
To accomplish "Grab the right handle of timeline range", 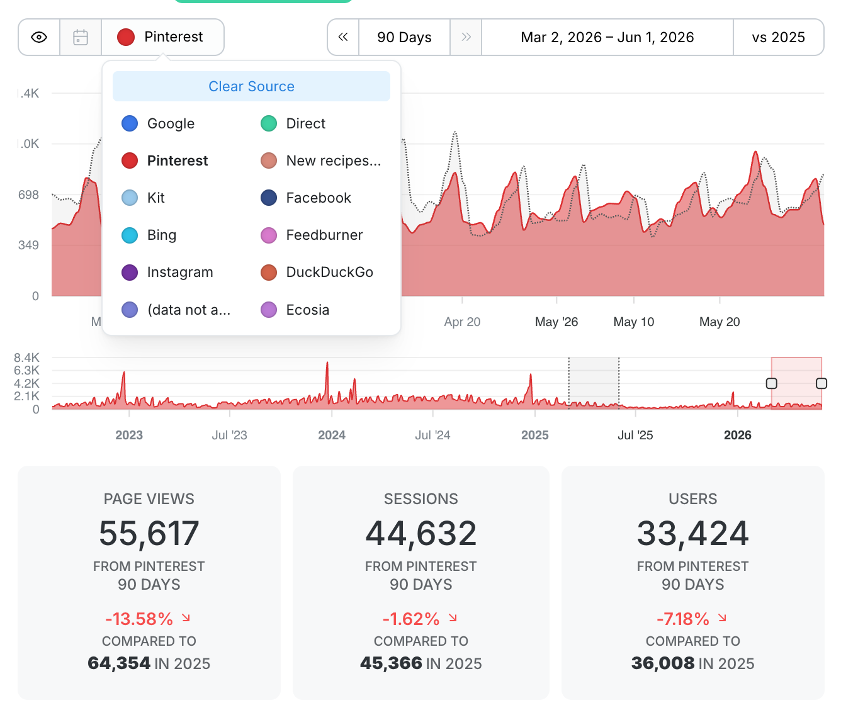I will click(821, 383).
